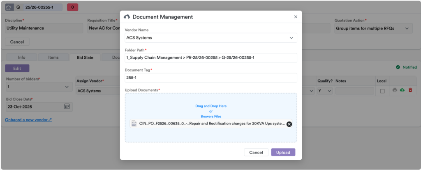Tick the Local checkbox

pos(382,91)
